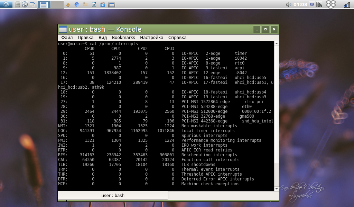Image resolution: width=354 pixels, height=207 pixels.
Task: Click the 'acpi' device name
Action: [240, 68]
